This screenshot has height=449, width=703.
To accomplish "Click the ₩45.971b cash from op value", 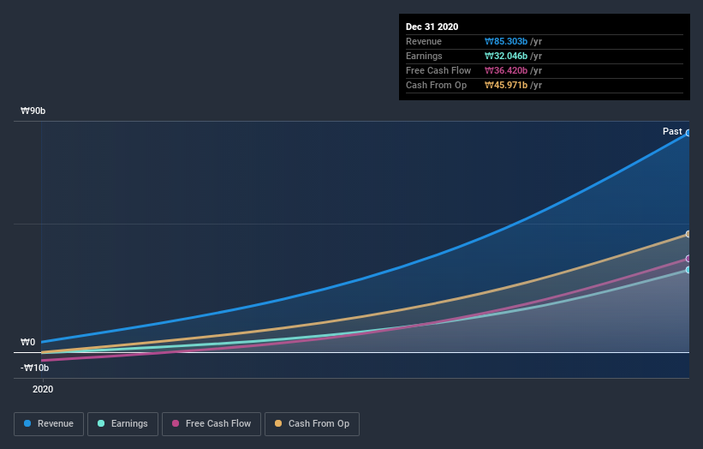I will tap(506, 85).
